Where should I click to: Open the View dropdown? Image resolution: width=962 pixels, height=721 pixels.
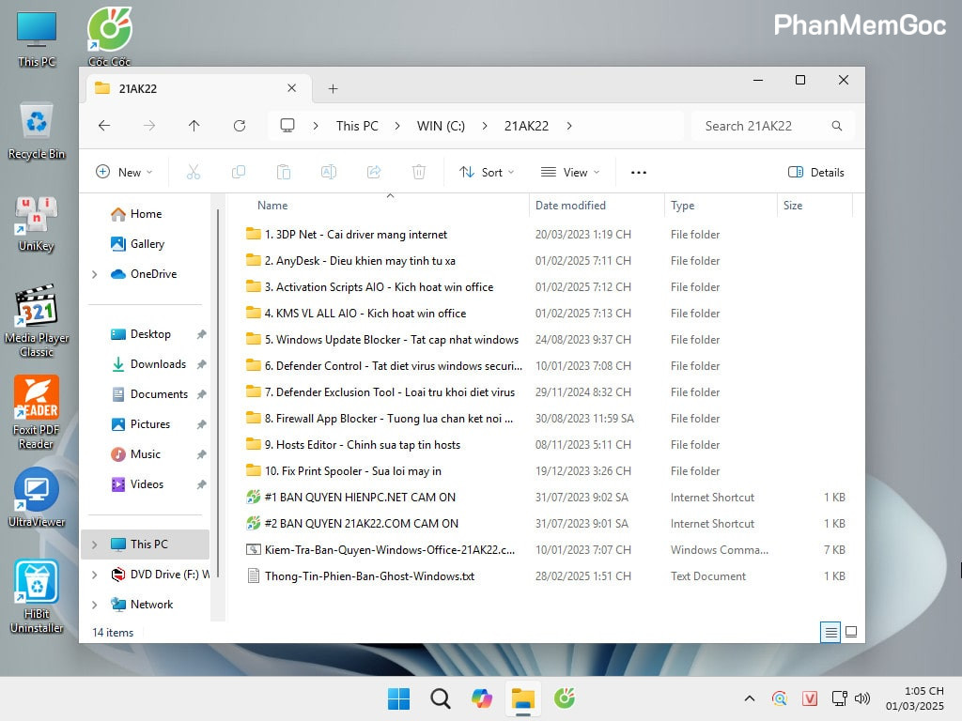570,172
